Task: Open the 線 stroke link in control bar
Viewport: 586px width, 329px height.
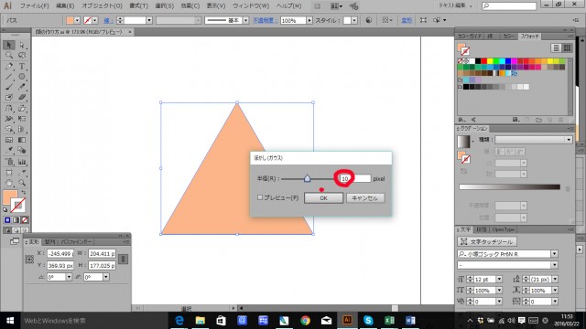Action: pos(108,20)
